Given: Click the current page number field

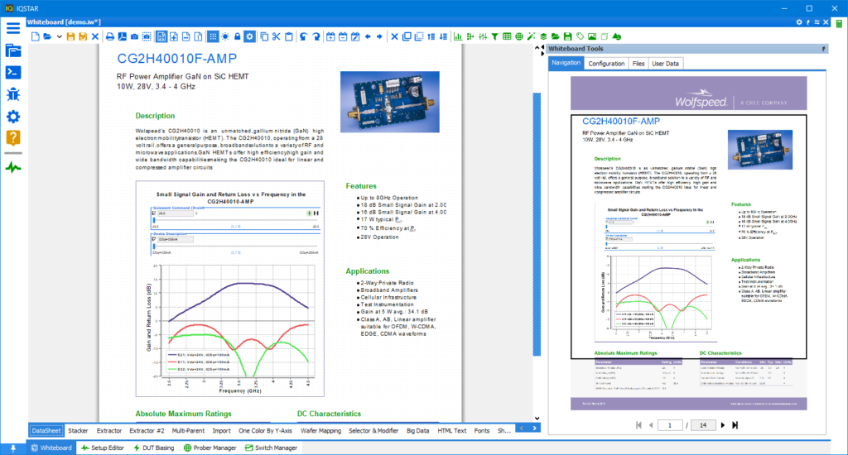Looking at the screenshot, I should coord(669,425).
